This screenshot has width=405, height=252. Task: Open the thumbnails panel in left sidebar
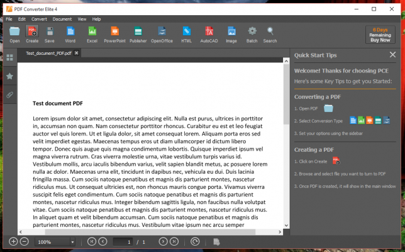tap(9, 57)
